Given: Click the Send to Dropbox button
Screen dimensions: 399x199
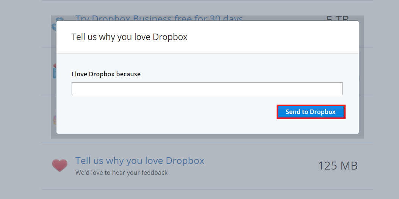Looking at the screenshot, I should [x=311, y=112].
